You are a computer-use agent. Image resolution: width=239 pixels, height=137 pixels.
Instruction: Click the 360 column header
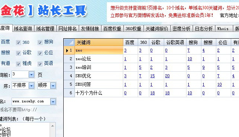[x=143, y=42]
